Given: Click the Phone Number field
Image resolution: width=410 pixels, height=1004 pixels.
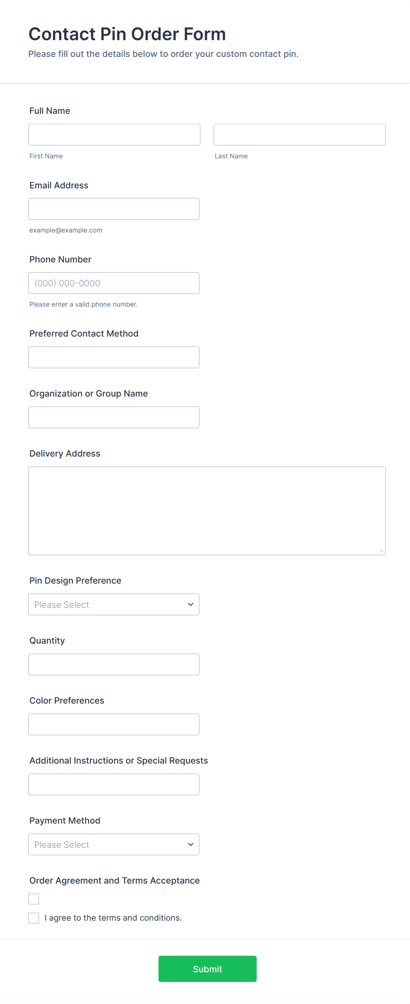Looking at the screenshot, I should coord(114,283).
